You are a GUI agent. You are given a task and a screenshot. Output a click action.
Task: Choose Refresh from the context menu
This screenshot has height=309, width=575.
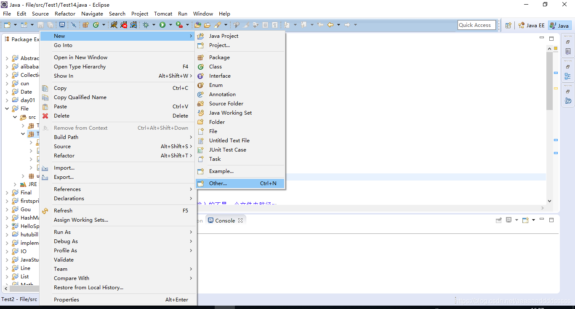point(117,211)
